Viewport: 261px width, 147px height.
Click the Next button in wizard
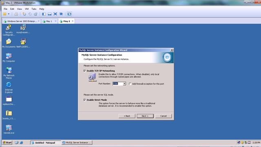point(145,116)
